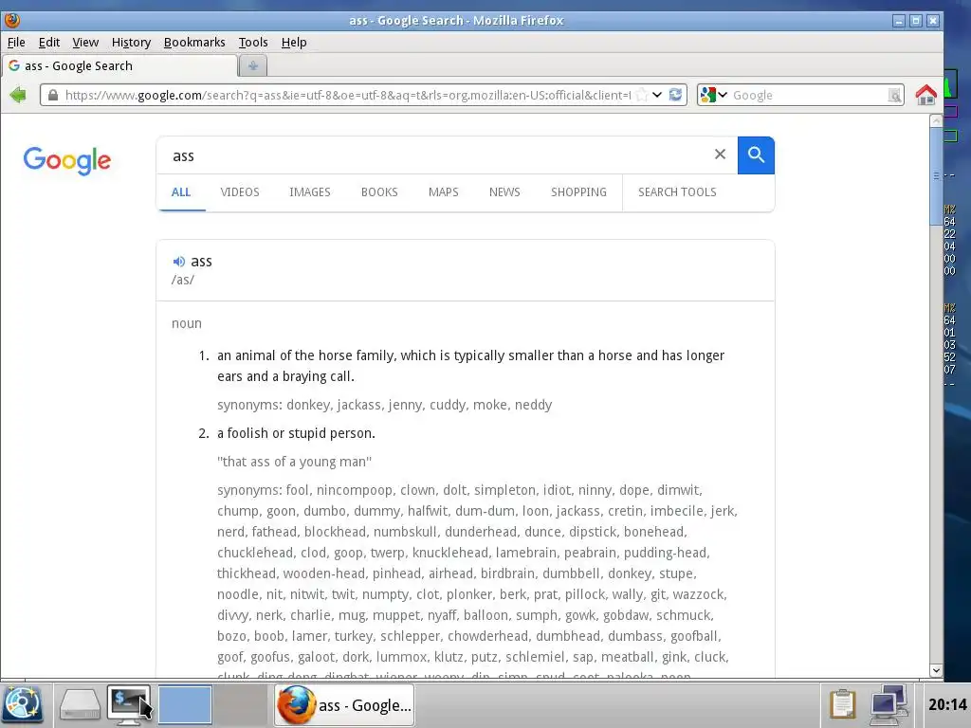The width and height of the screenshot is (971, 728).
Task: Click the synonyms line starting 'donkey, jackass'
Action: [x=385, y=404]
